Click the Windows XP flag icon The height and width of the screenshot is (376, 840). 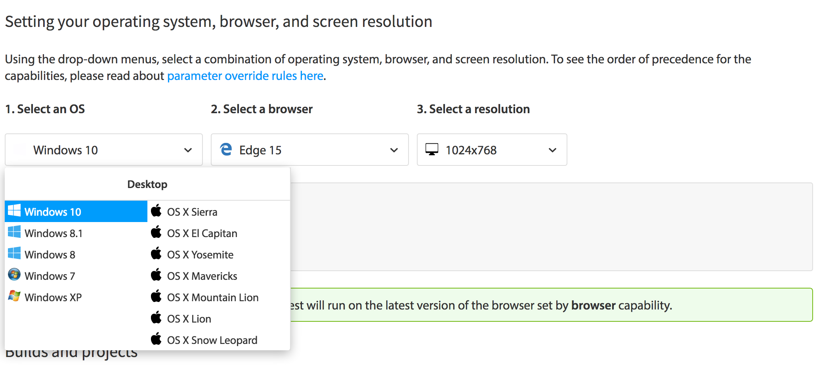[x=14, y=296]
